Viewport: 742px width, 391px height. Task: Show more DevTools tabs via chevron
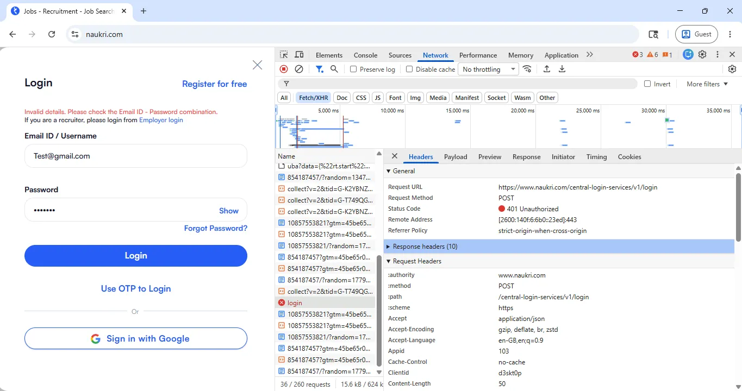590,55
